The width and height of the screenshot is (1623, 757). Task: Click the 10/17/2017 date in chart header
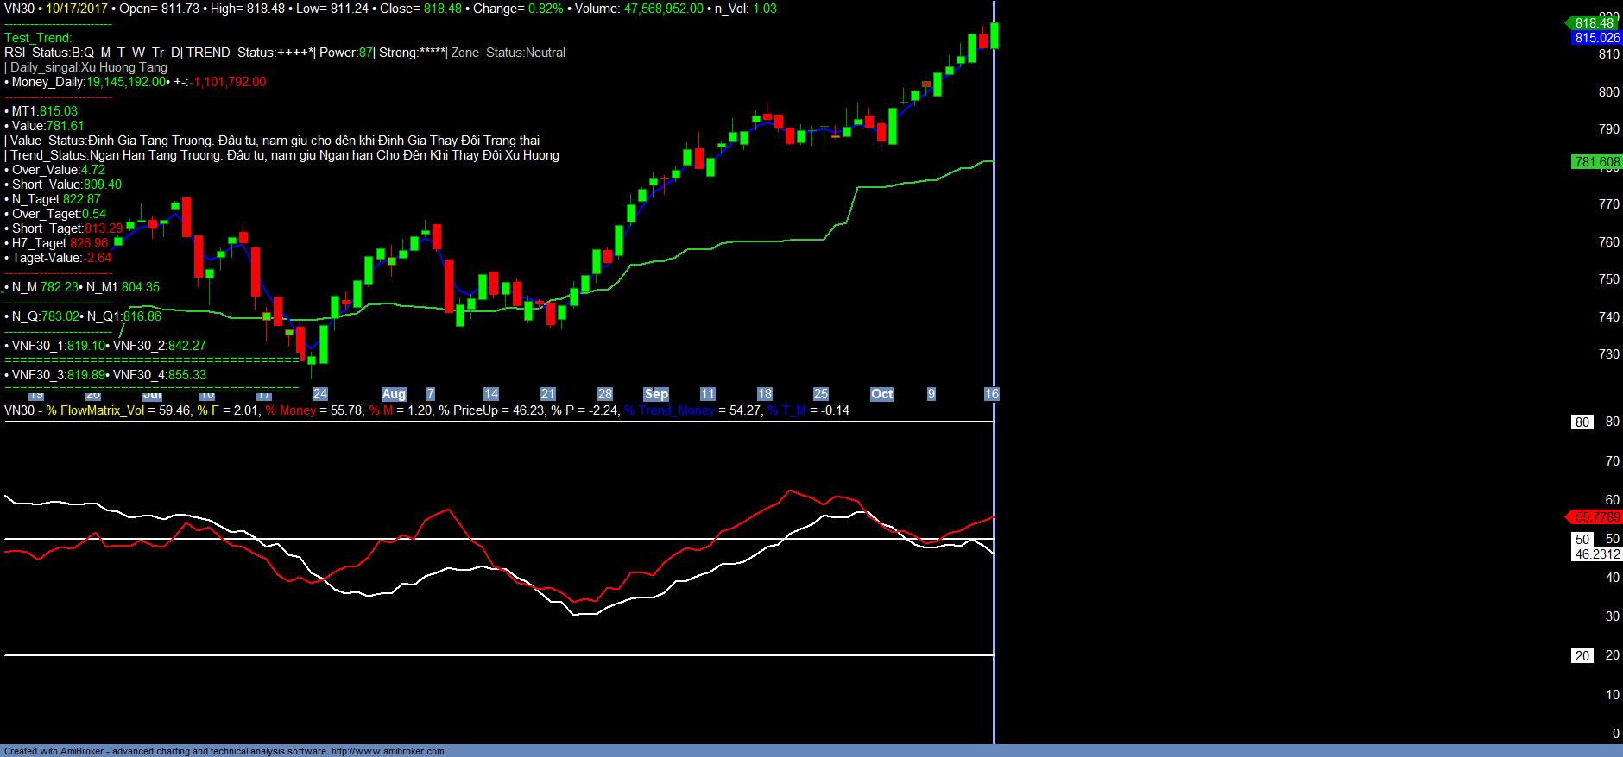pos(77,9)
